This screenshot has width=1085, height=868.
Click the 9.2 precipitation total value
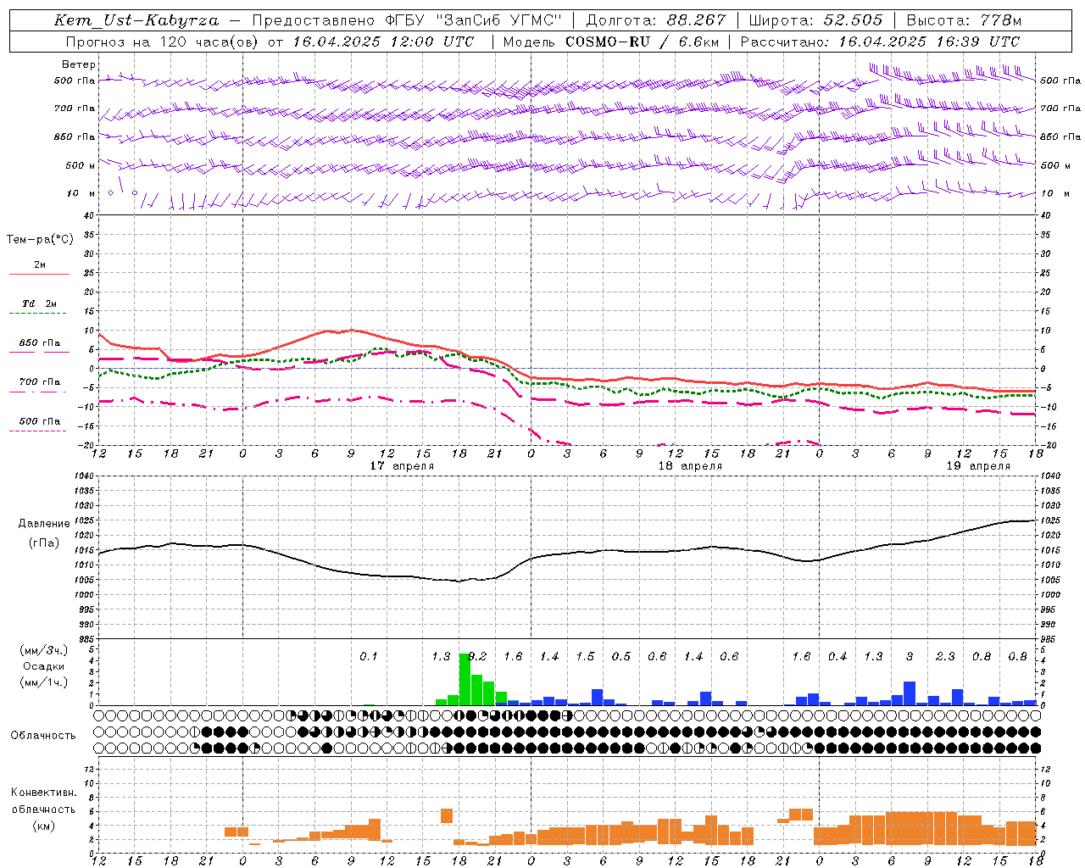477,656
